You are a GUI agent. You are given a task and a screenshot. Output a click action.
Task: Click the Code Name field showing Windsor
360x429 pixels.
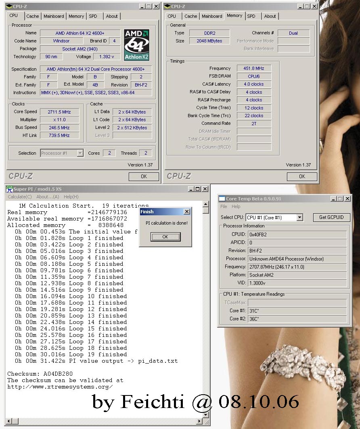click(61, 41)
